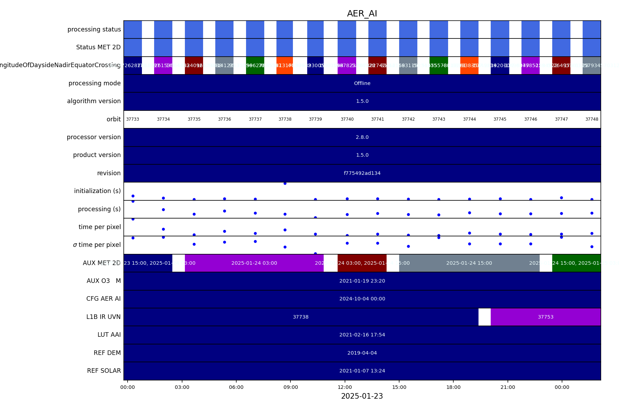Click the AER_AI chart title

[362, 14]
